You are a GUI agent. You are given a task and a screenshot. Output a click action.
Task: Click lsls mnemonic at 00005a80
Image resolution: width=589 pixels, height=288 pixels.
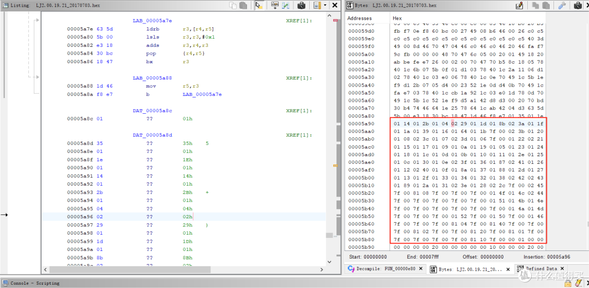pos(152,37)
